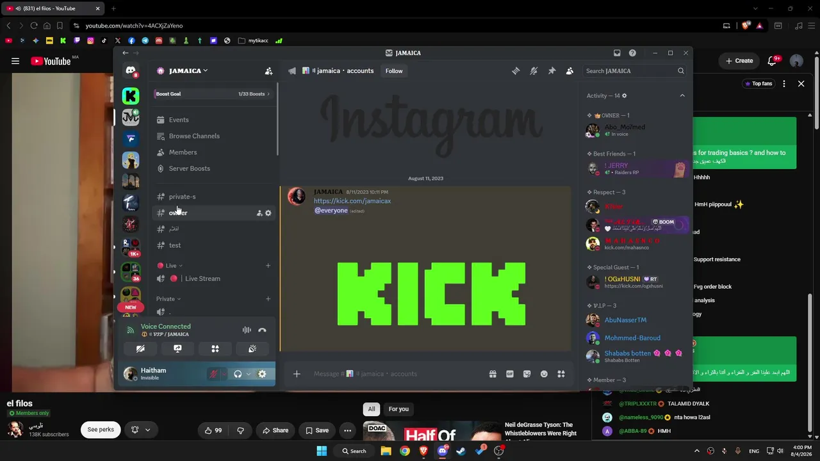Open See perks on YouTube

pyautogui.click(x=101, y=430)
